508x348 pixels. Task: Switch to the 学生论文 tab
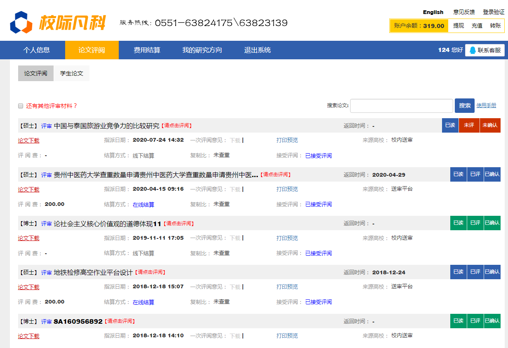pos(72,73)
